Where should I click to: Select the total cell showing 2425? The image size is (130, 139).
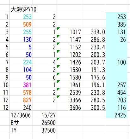coord(117,114)
